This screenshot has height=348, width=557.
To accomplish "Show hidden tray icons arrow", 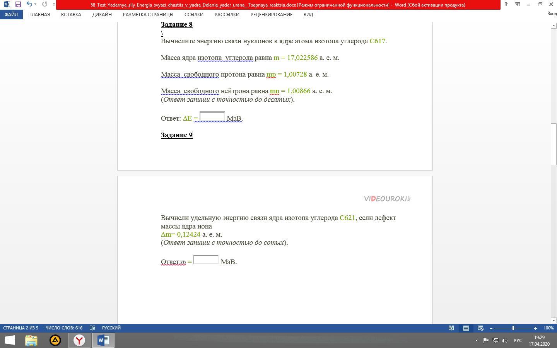I will pos(477,341).
